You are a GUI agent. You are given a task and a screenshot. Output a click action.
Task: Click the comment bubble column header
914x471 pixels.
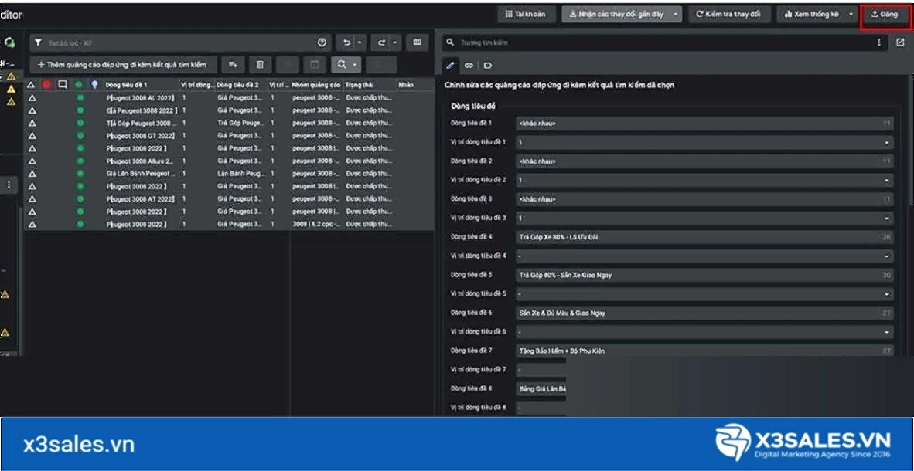pyautogui.click(x=63, y=85)
